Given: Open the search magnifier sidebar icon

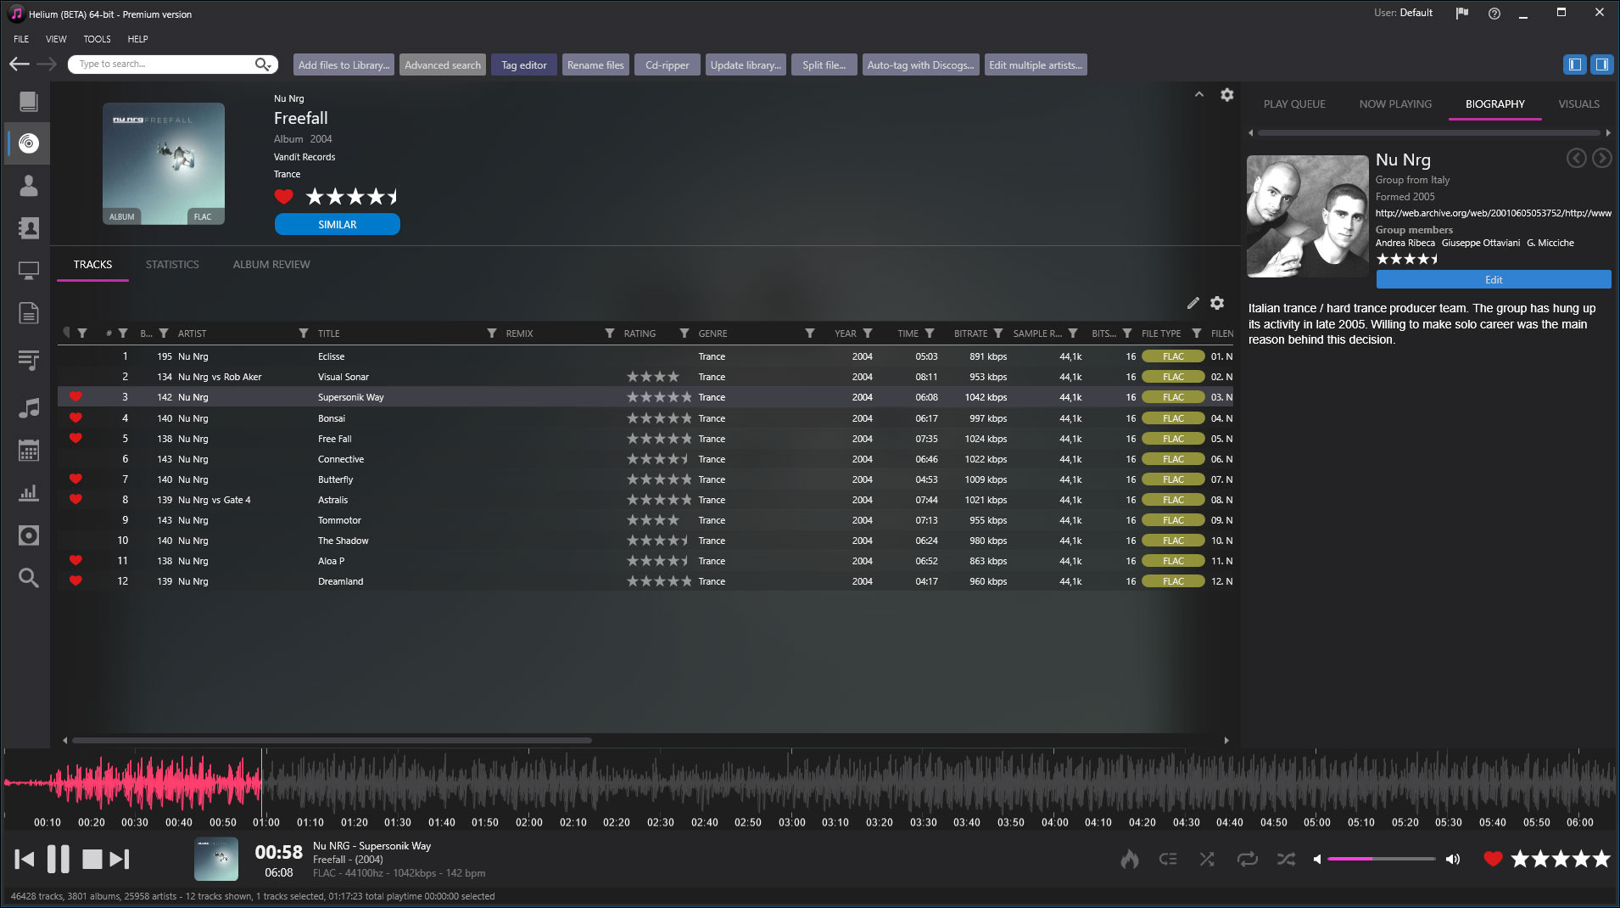Looking at the screenshot, I should tap(29, 578).
